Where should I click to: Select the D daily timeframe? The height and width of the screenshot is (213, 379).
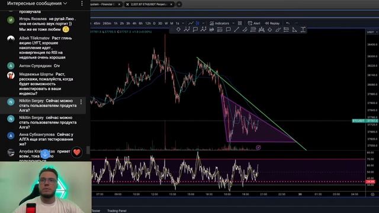coord(154,24)
